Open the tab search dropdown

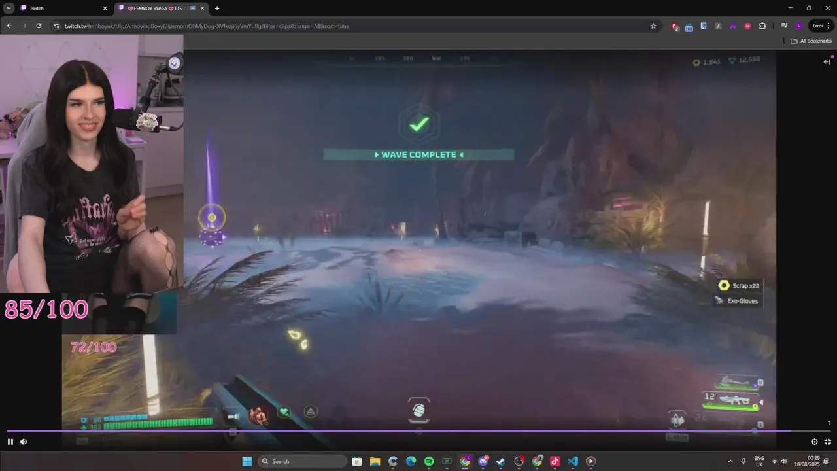click(x=9, y=9)
